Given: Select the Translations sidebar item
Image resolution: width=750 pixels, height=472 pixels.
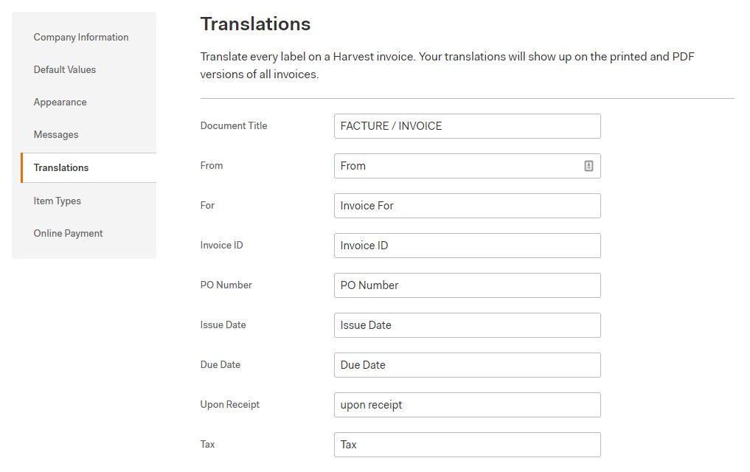Looking at the screenshot, I should pyautogui.click(x=59, y=167).
